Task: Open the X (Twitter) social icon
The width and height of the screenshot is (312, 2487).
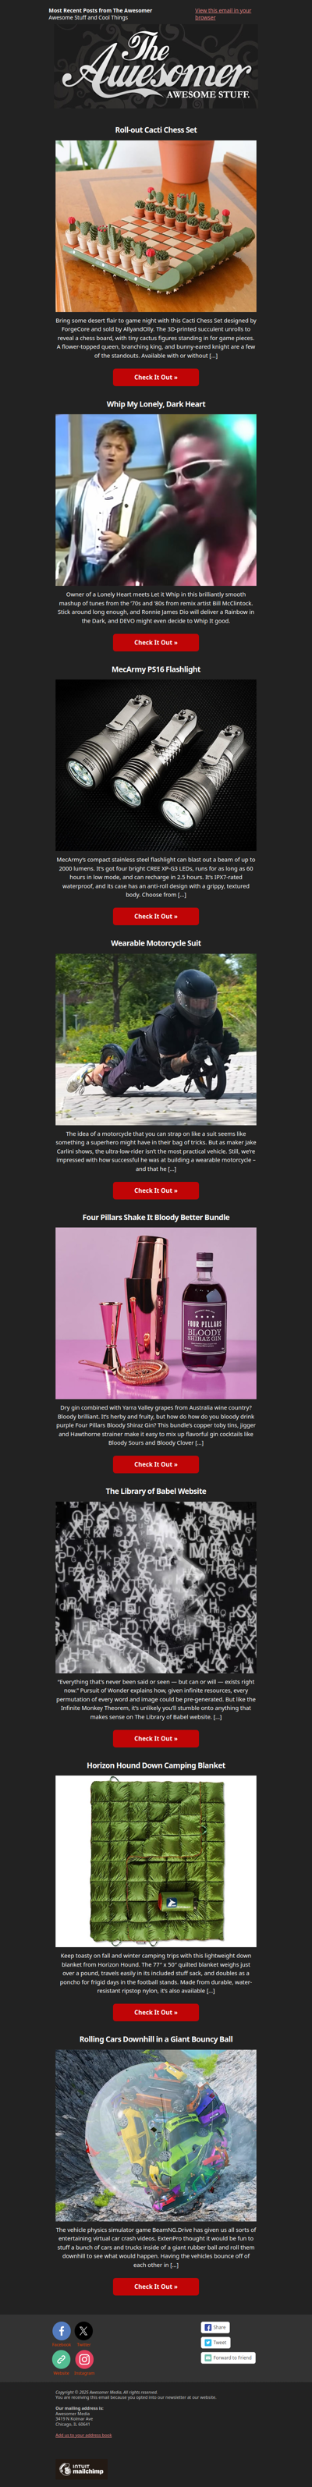Action: pos(84,2329)
